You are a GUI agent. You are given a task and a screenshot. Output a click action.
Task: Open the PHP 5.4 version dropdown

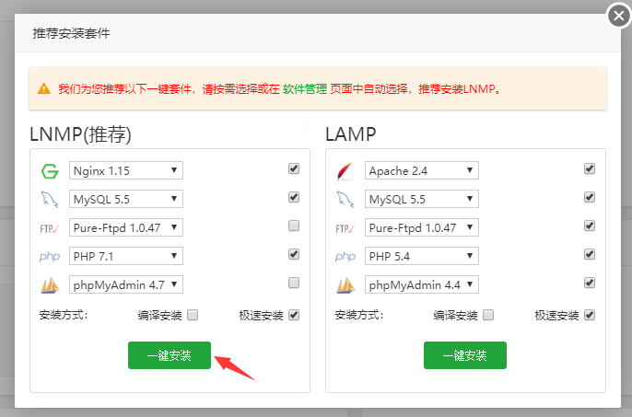pos(422,256)
